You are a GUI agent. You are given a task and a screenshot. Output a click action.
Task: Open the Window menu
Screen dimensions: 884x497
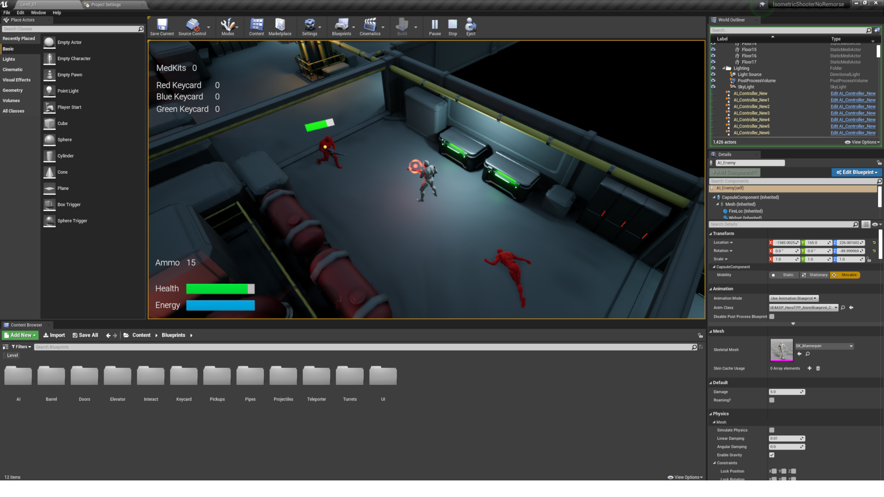pos(38,12)
